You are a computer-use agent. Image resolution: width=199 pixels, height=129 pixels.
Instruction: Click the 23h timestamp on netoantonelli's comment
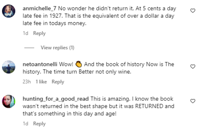(26, 82)
